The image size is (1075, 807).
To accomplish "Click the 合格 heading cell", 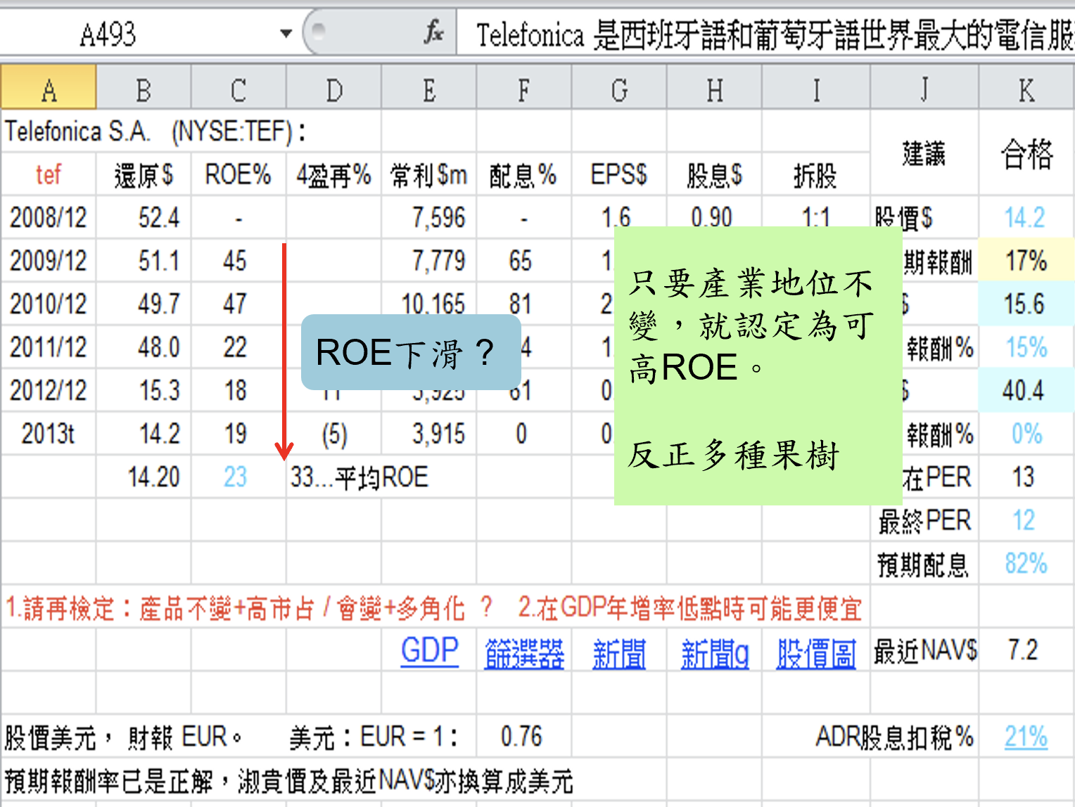I will click(x=1026, y=153).
